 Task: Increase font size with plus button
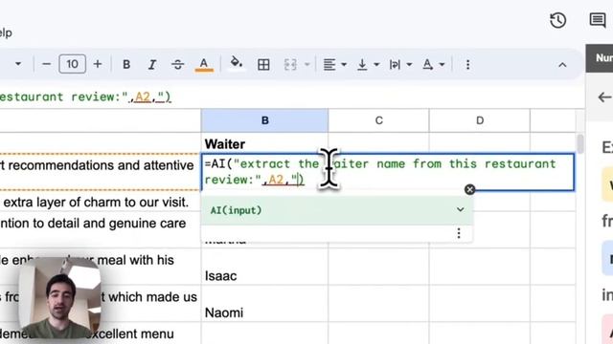click(x=98, y=64)
